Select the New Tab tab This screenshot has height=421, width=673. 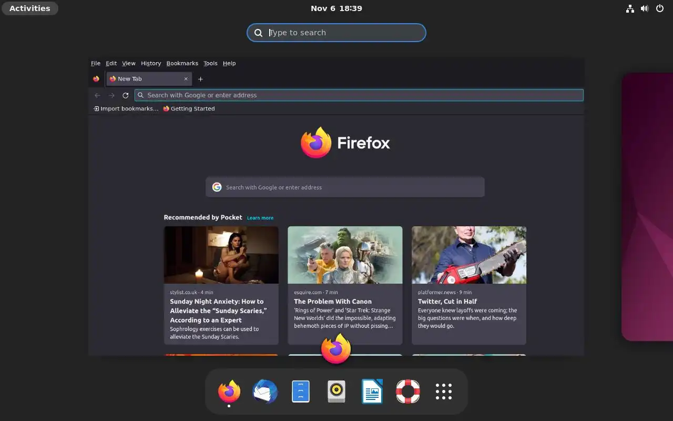[149, 79]
